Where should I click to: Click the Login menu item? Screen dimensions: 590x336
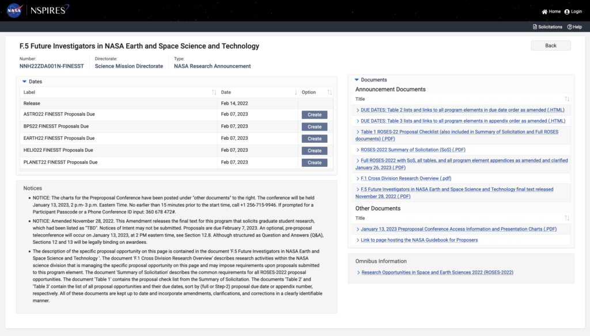[573, 12]
